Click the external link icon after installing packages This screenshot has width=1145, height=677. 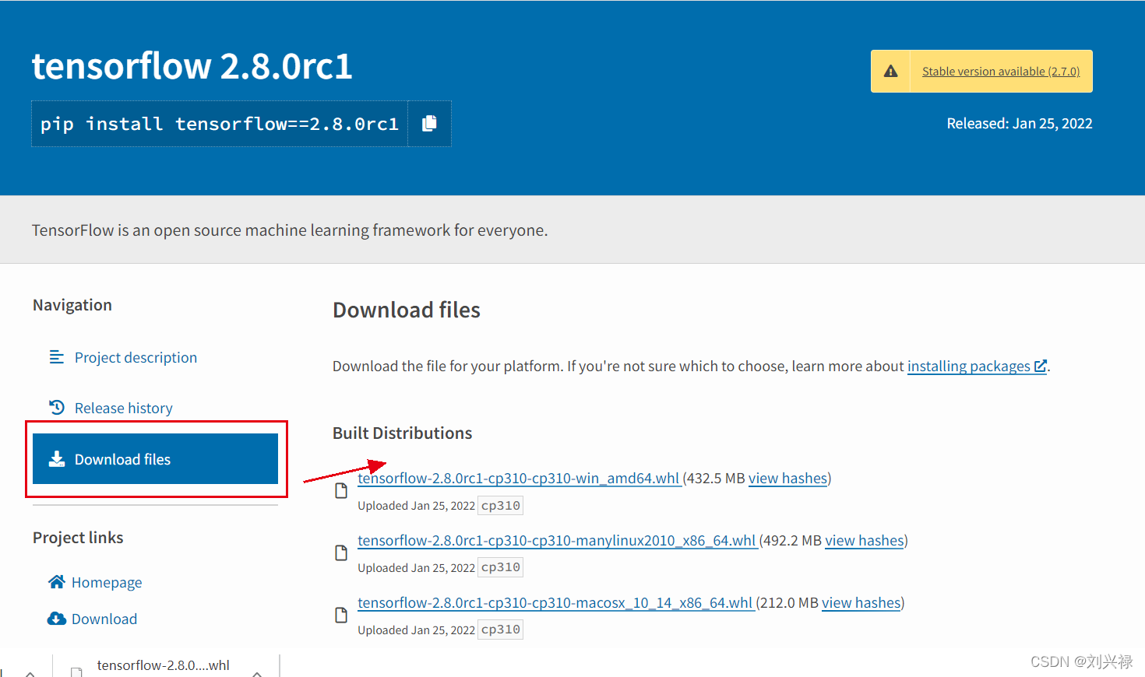pyautogui.click(x=1040, y=365)
